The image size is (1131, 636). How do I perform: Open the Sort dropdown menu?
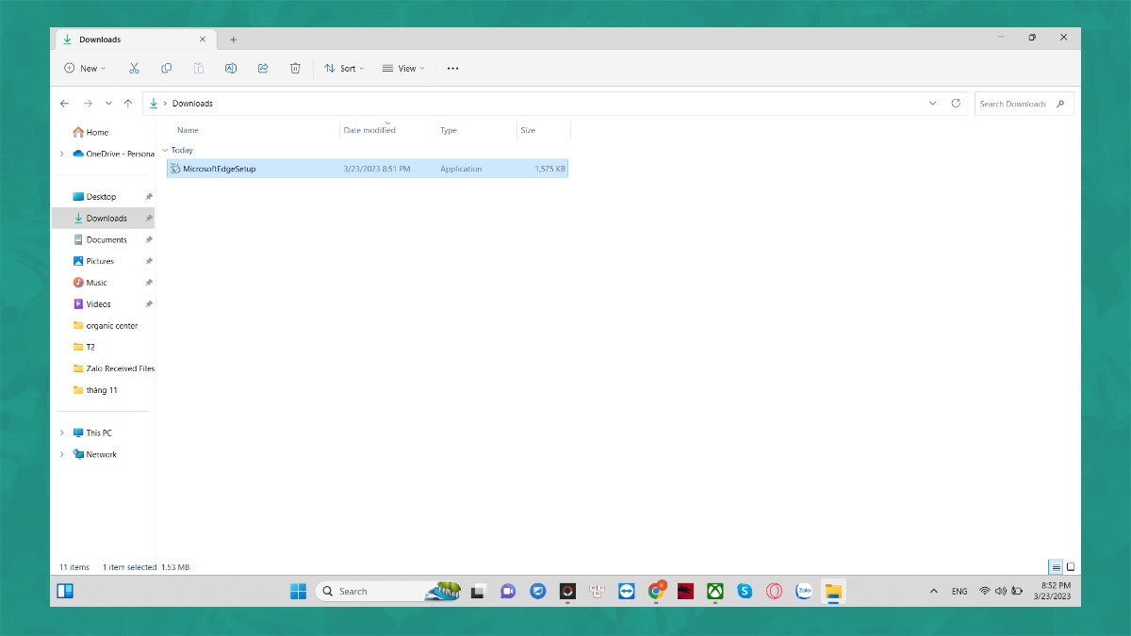tap(343, 68)
